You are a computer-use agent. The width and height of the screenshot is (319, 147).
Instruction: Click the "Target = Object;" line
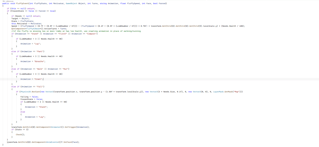pyautogui.click(x=20, y=18)
